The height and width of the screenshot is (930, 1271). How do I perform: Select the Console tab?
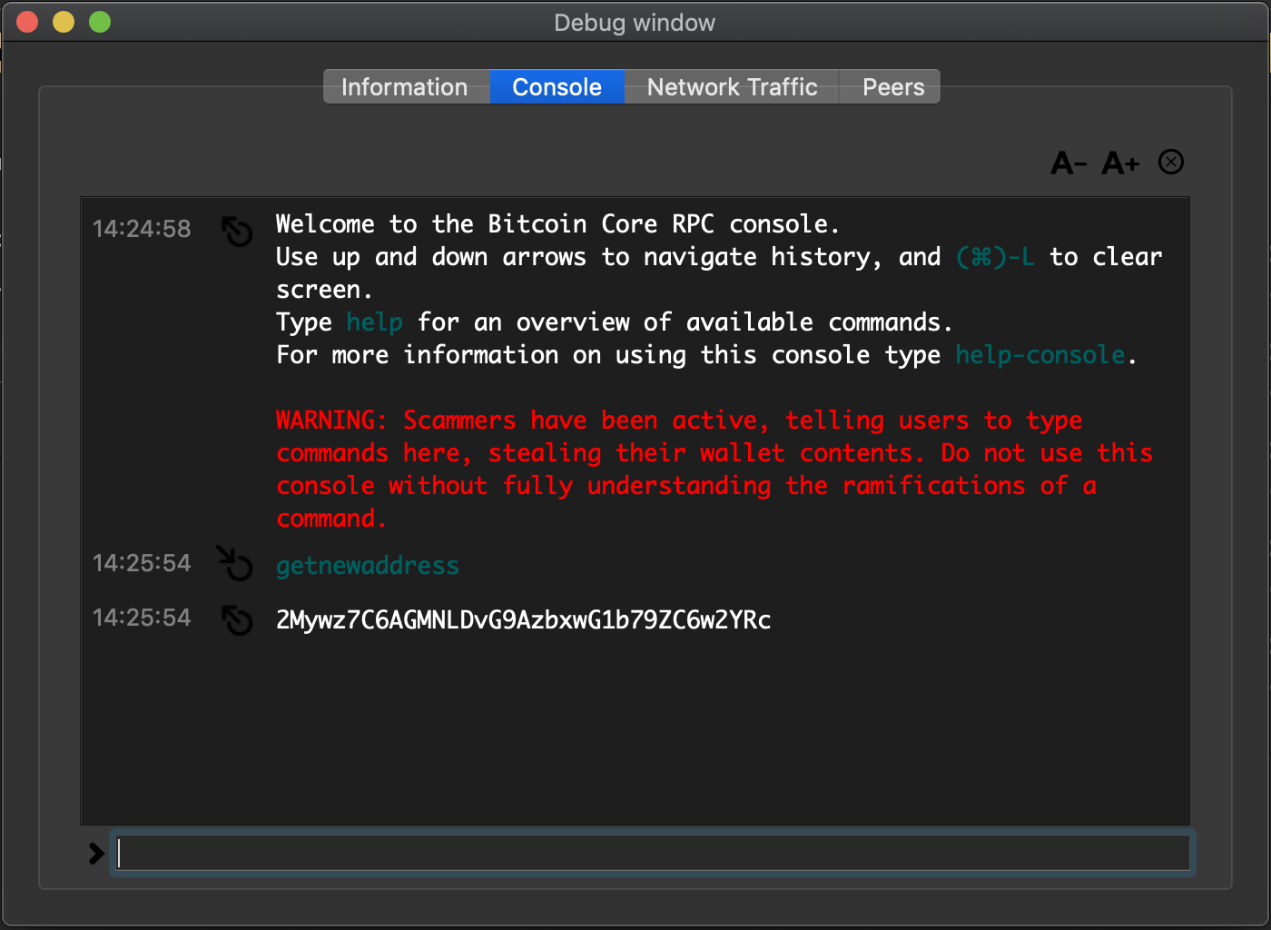point(557,87)
